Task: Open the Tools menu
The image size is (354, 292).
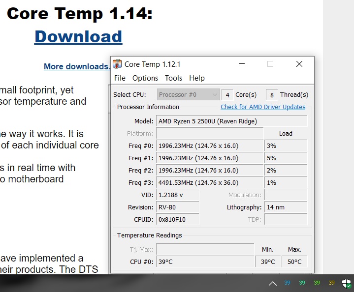Action: tap(173, 78)
